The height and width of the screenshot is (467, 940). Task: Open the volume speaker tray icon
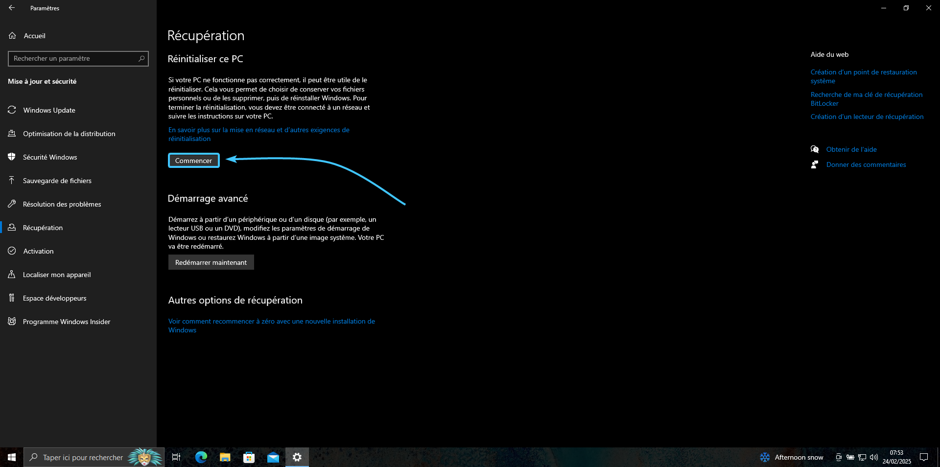(x=874, y=457)
